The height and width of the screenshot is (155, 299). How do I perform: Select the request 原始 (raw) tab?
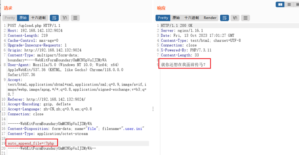tap(23, 18)
